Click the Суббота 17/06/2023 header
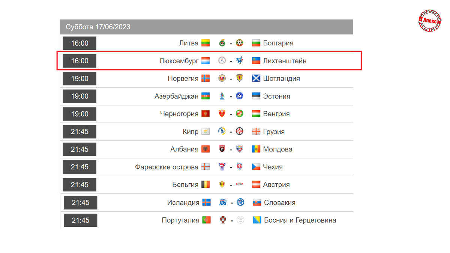 click(x=98, y=27)
